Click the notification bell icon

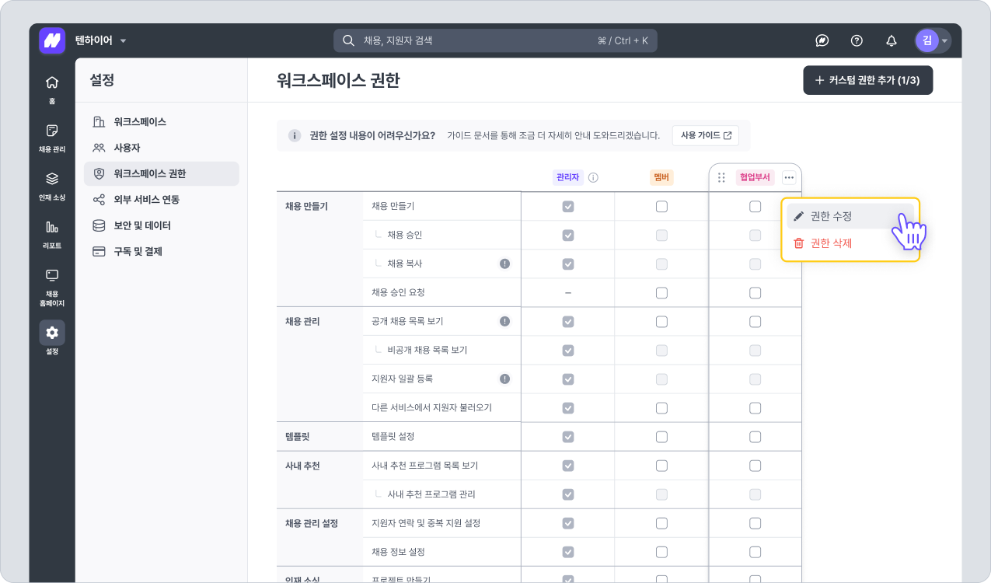point(892,40)
